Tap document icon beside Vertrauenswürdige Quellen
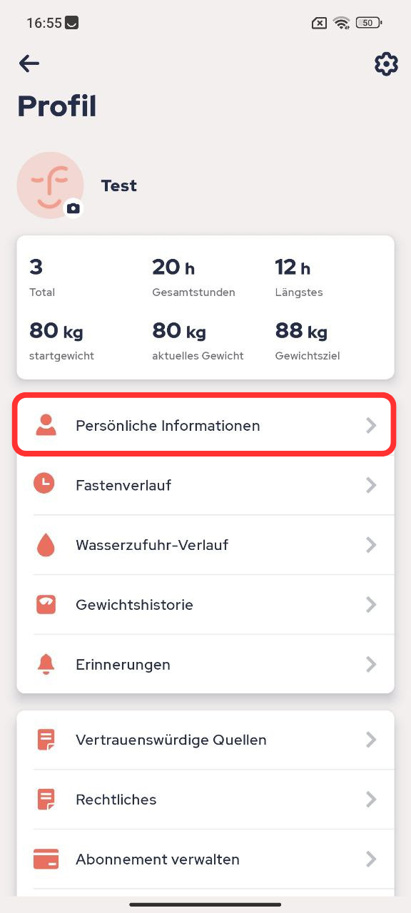This screenshot has height=913, width=411. click(46, 740)
